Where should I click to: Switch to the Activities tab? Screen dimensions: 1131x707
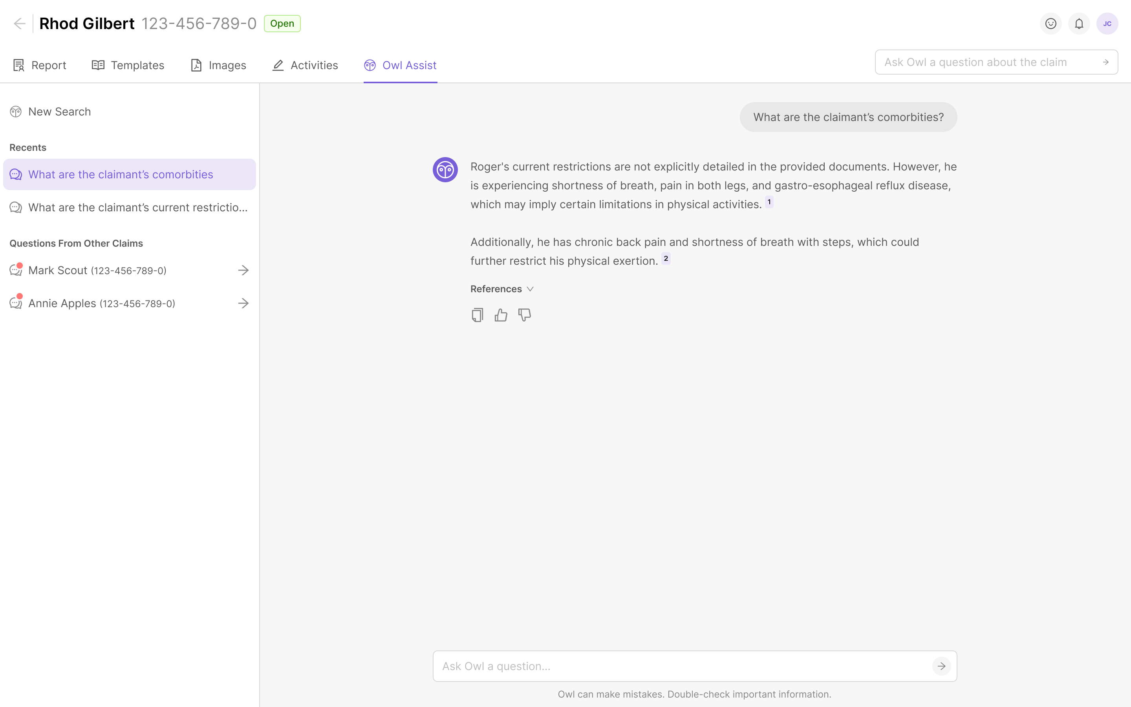coord(305,65)
